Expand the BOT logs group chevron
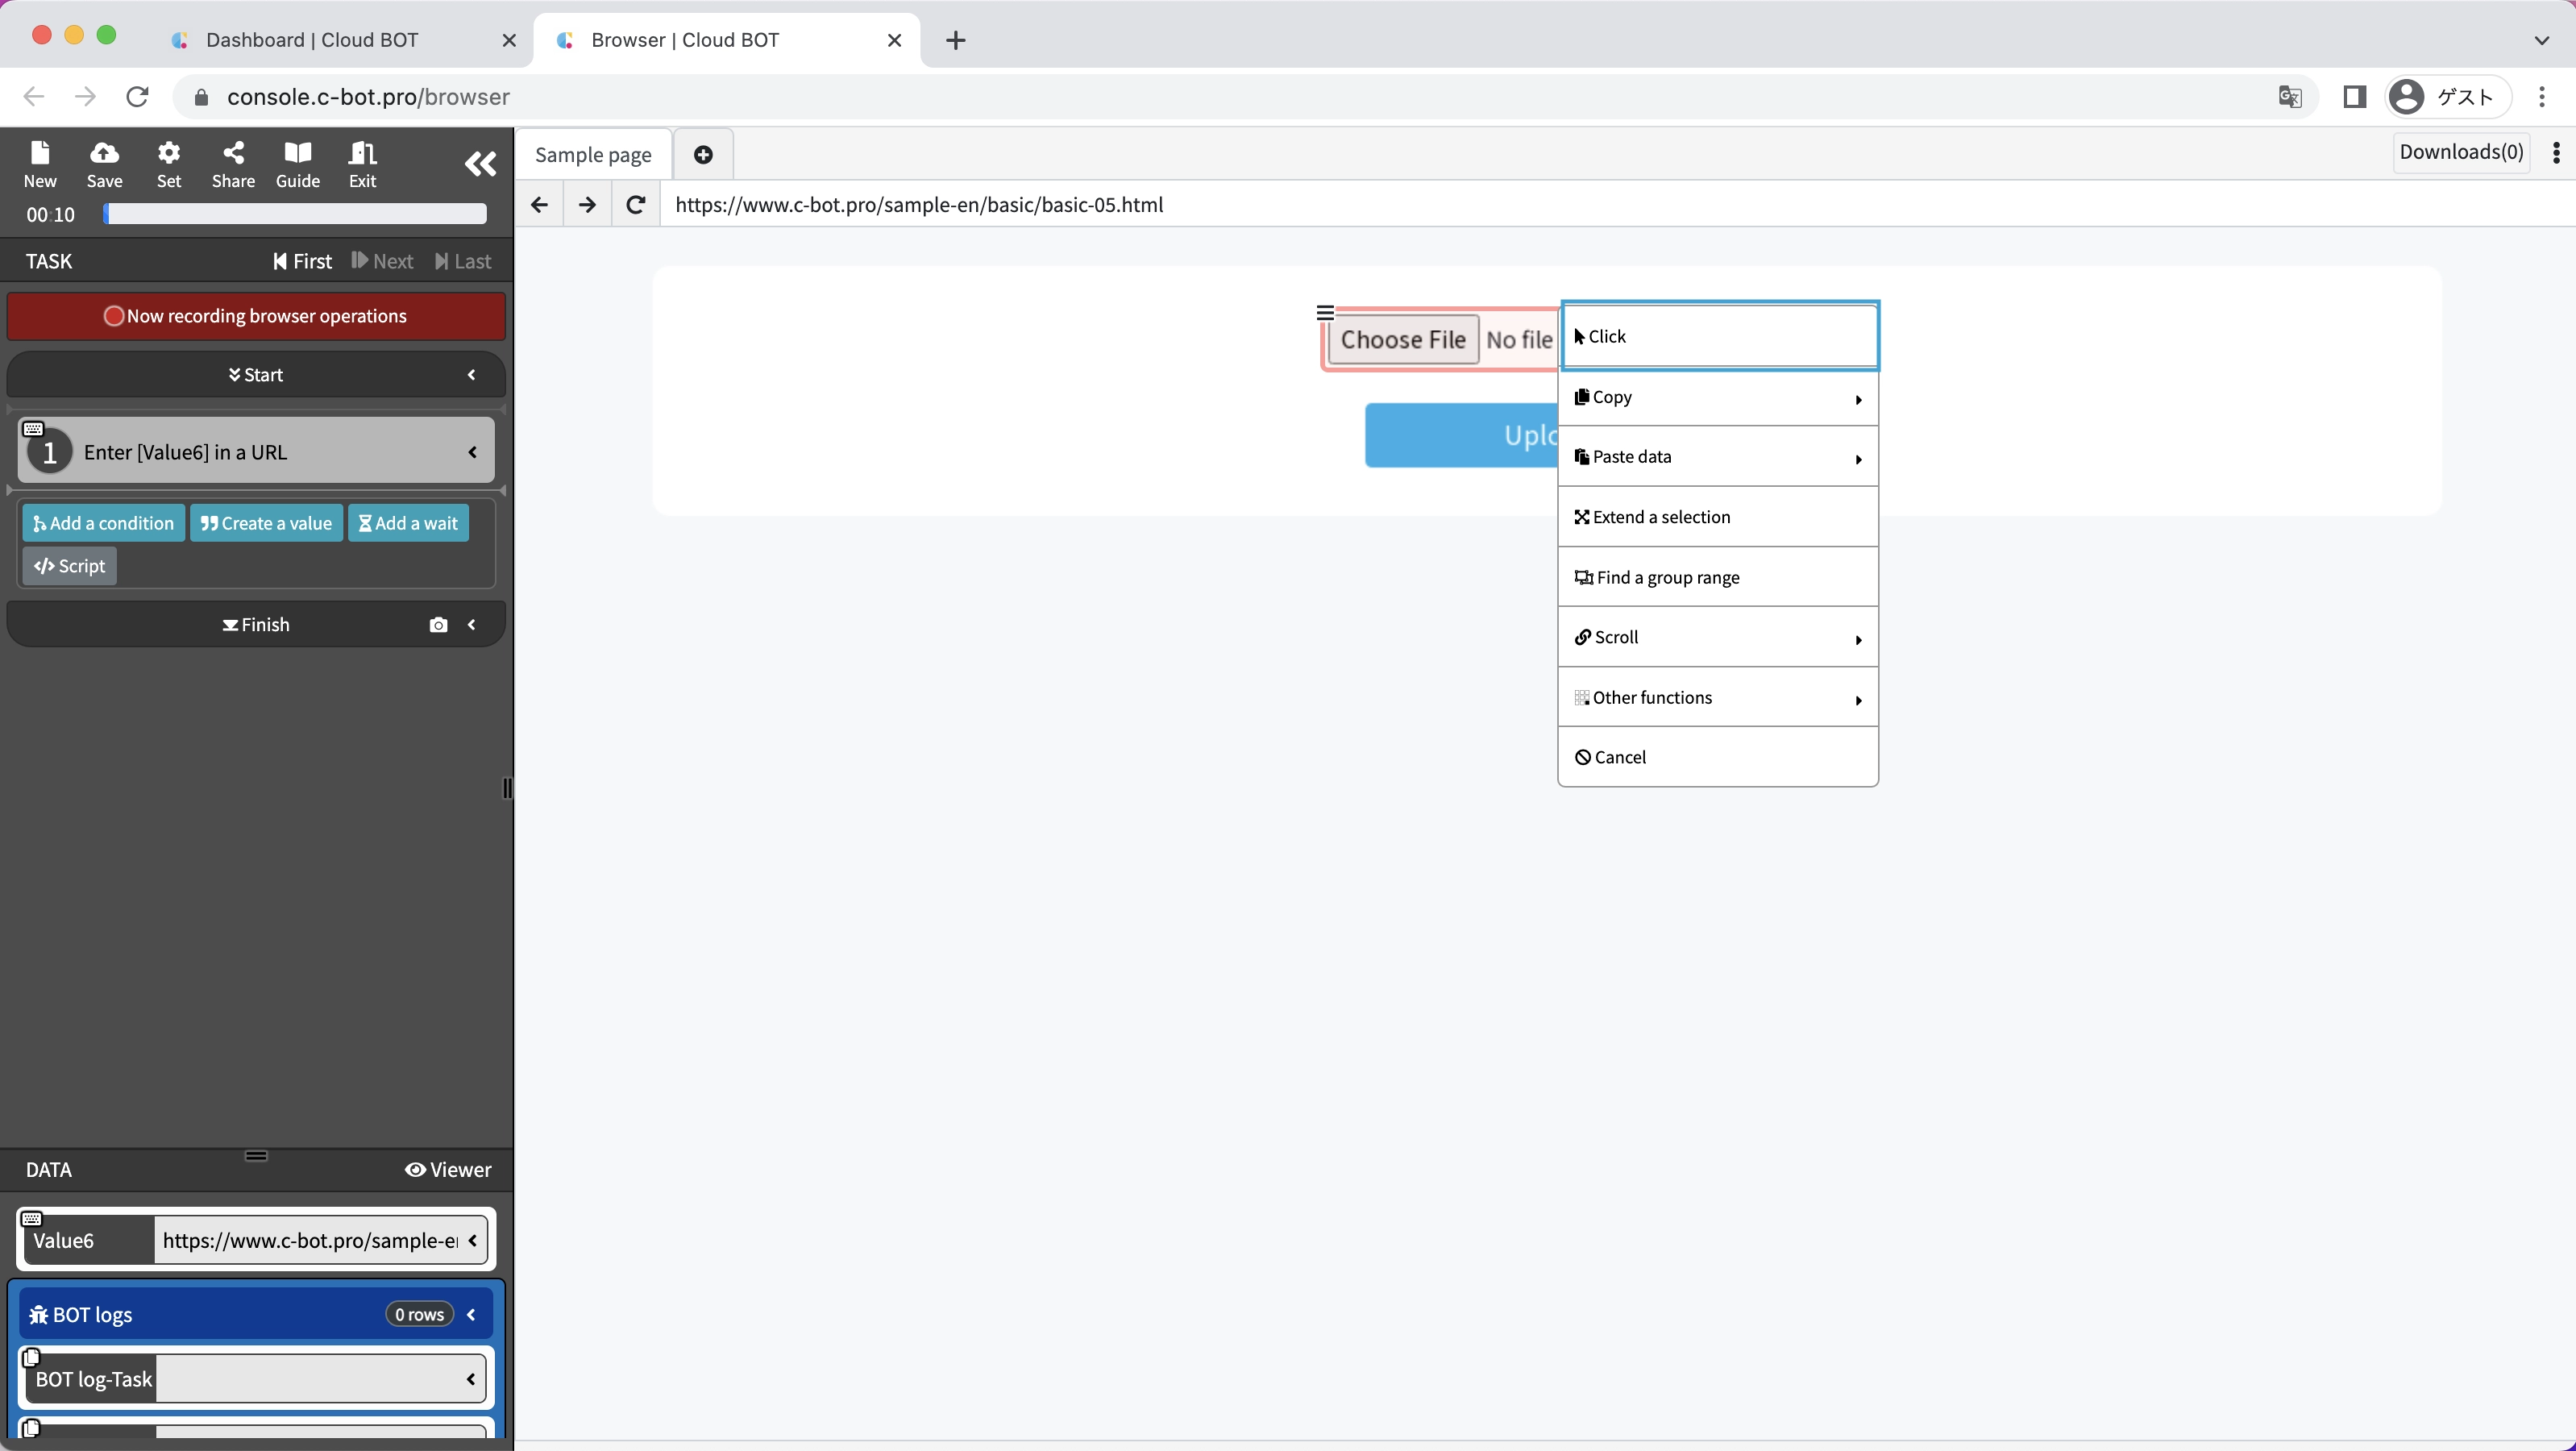Viewport: 2576px width, 1451px height. 471,1314
